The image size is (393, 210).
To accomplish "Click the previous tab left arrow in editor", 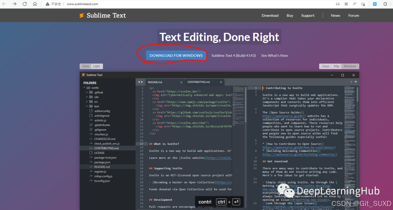I will [x=139, y=82].
